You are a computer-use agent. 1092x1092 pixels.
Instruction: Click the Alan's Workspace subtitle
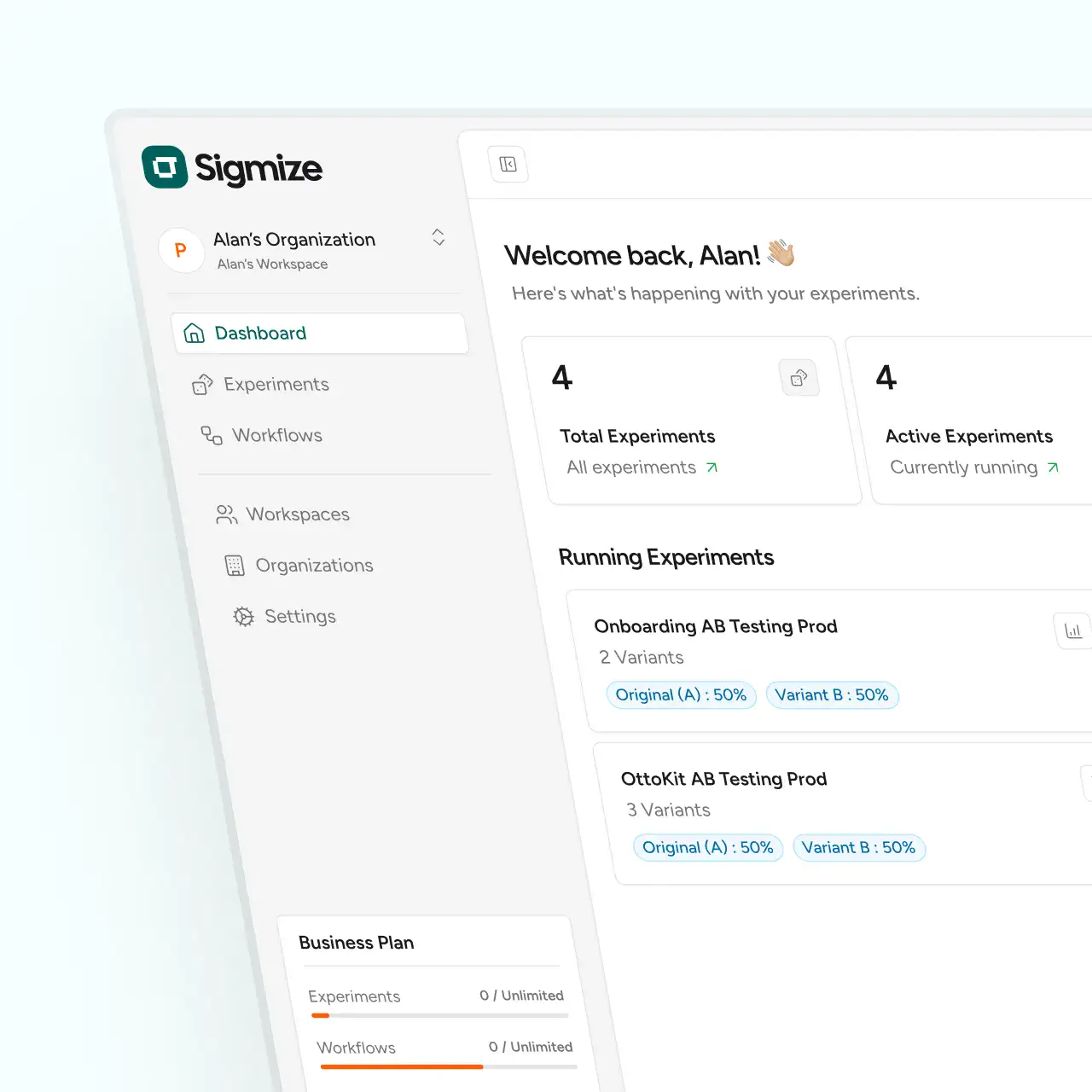click(272, 264)
